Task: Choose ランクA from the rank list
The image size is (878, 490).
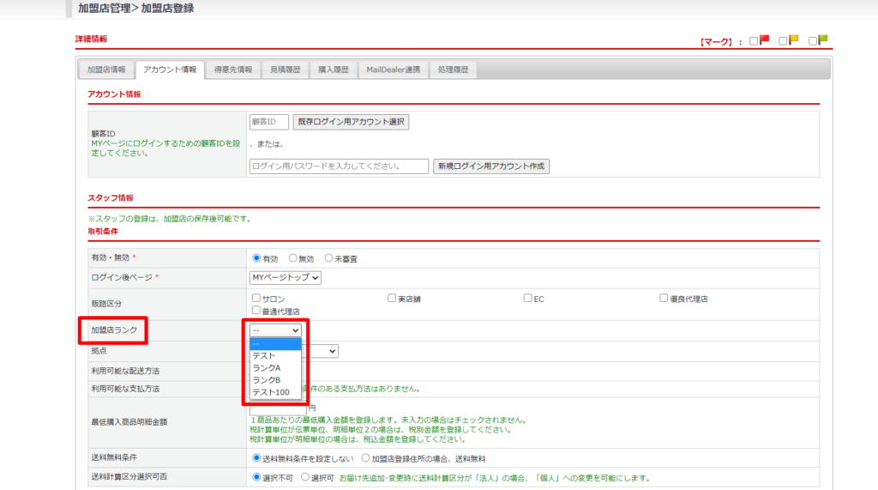Action: click(x=266, y=368)
